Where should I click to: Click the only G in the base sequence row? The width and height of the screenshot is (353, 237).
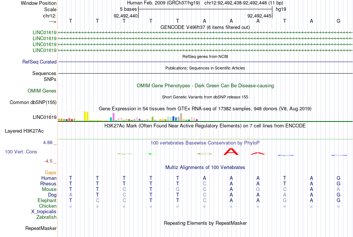(x=339, y=21)
